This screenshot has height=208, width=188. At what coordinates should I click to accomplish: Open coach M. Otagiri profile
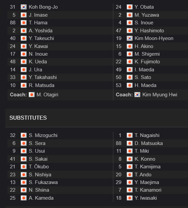point(47,95)
